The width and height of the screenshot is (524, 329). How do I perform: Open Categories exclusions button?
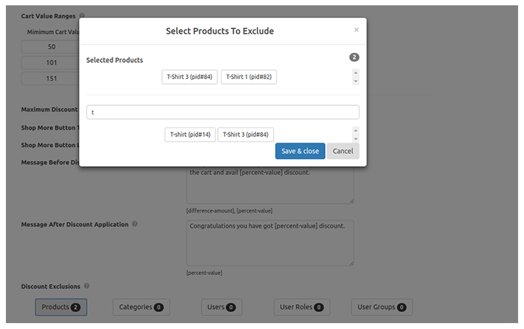(142, 307)
